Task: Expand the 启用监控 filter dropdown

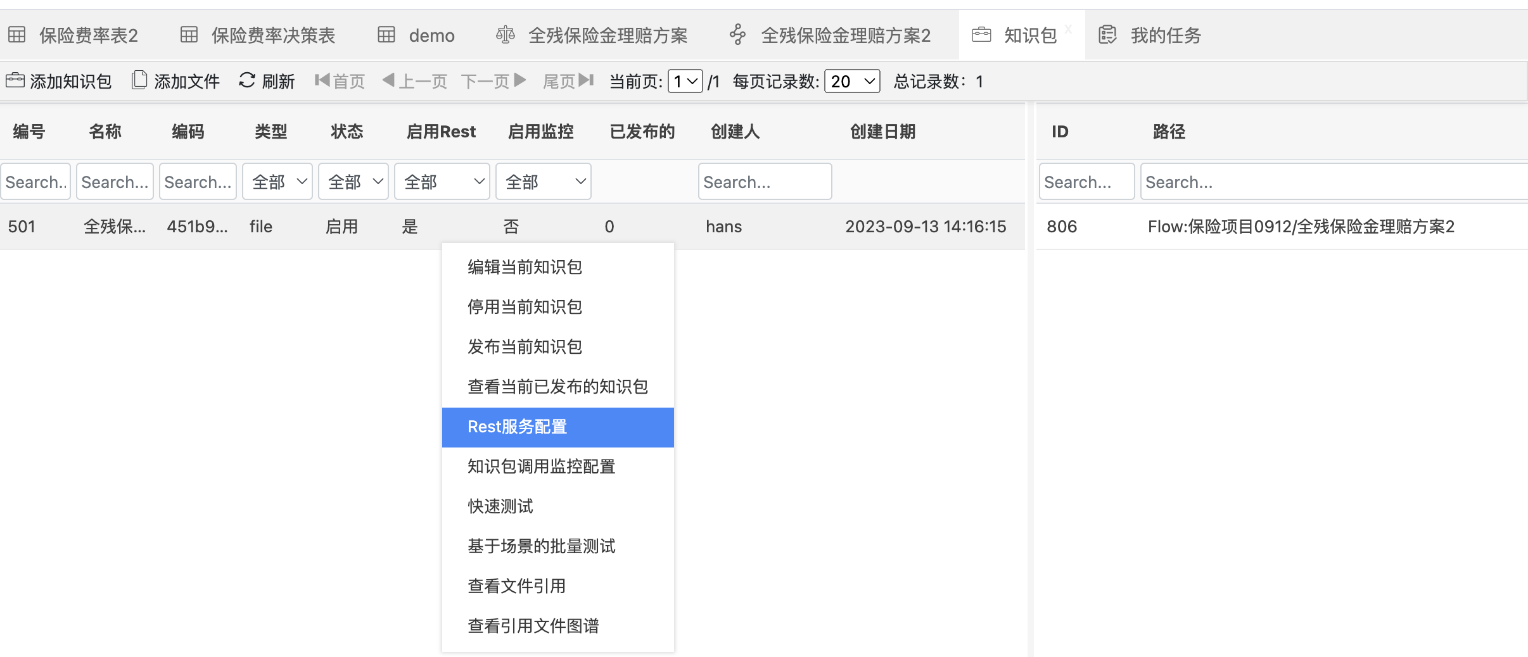Action: (543, 182)
